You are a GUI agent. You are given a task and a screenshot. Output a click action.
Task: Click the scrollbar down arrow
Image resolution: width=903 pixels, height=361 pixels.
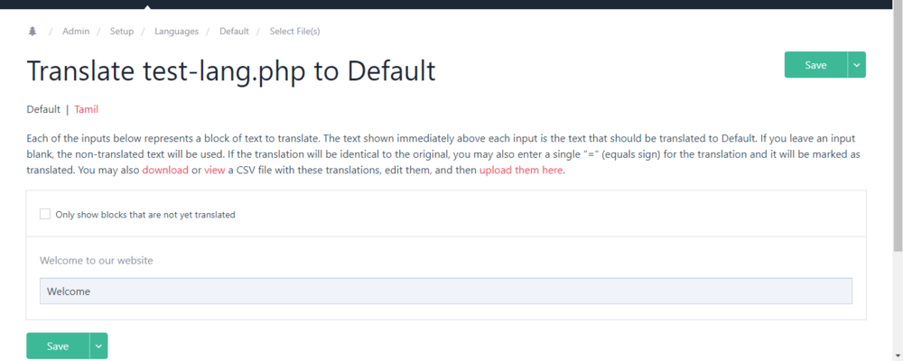896,355
